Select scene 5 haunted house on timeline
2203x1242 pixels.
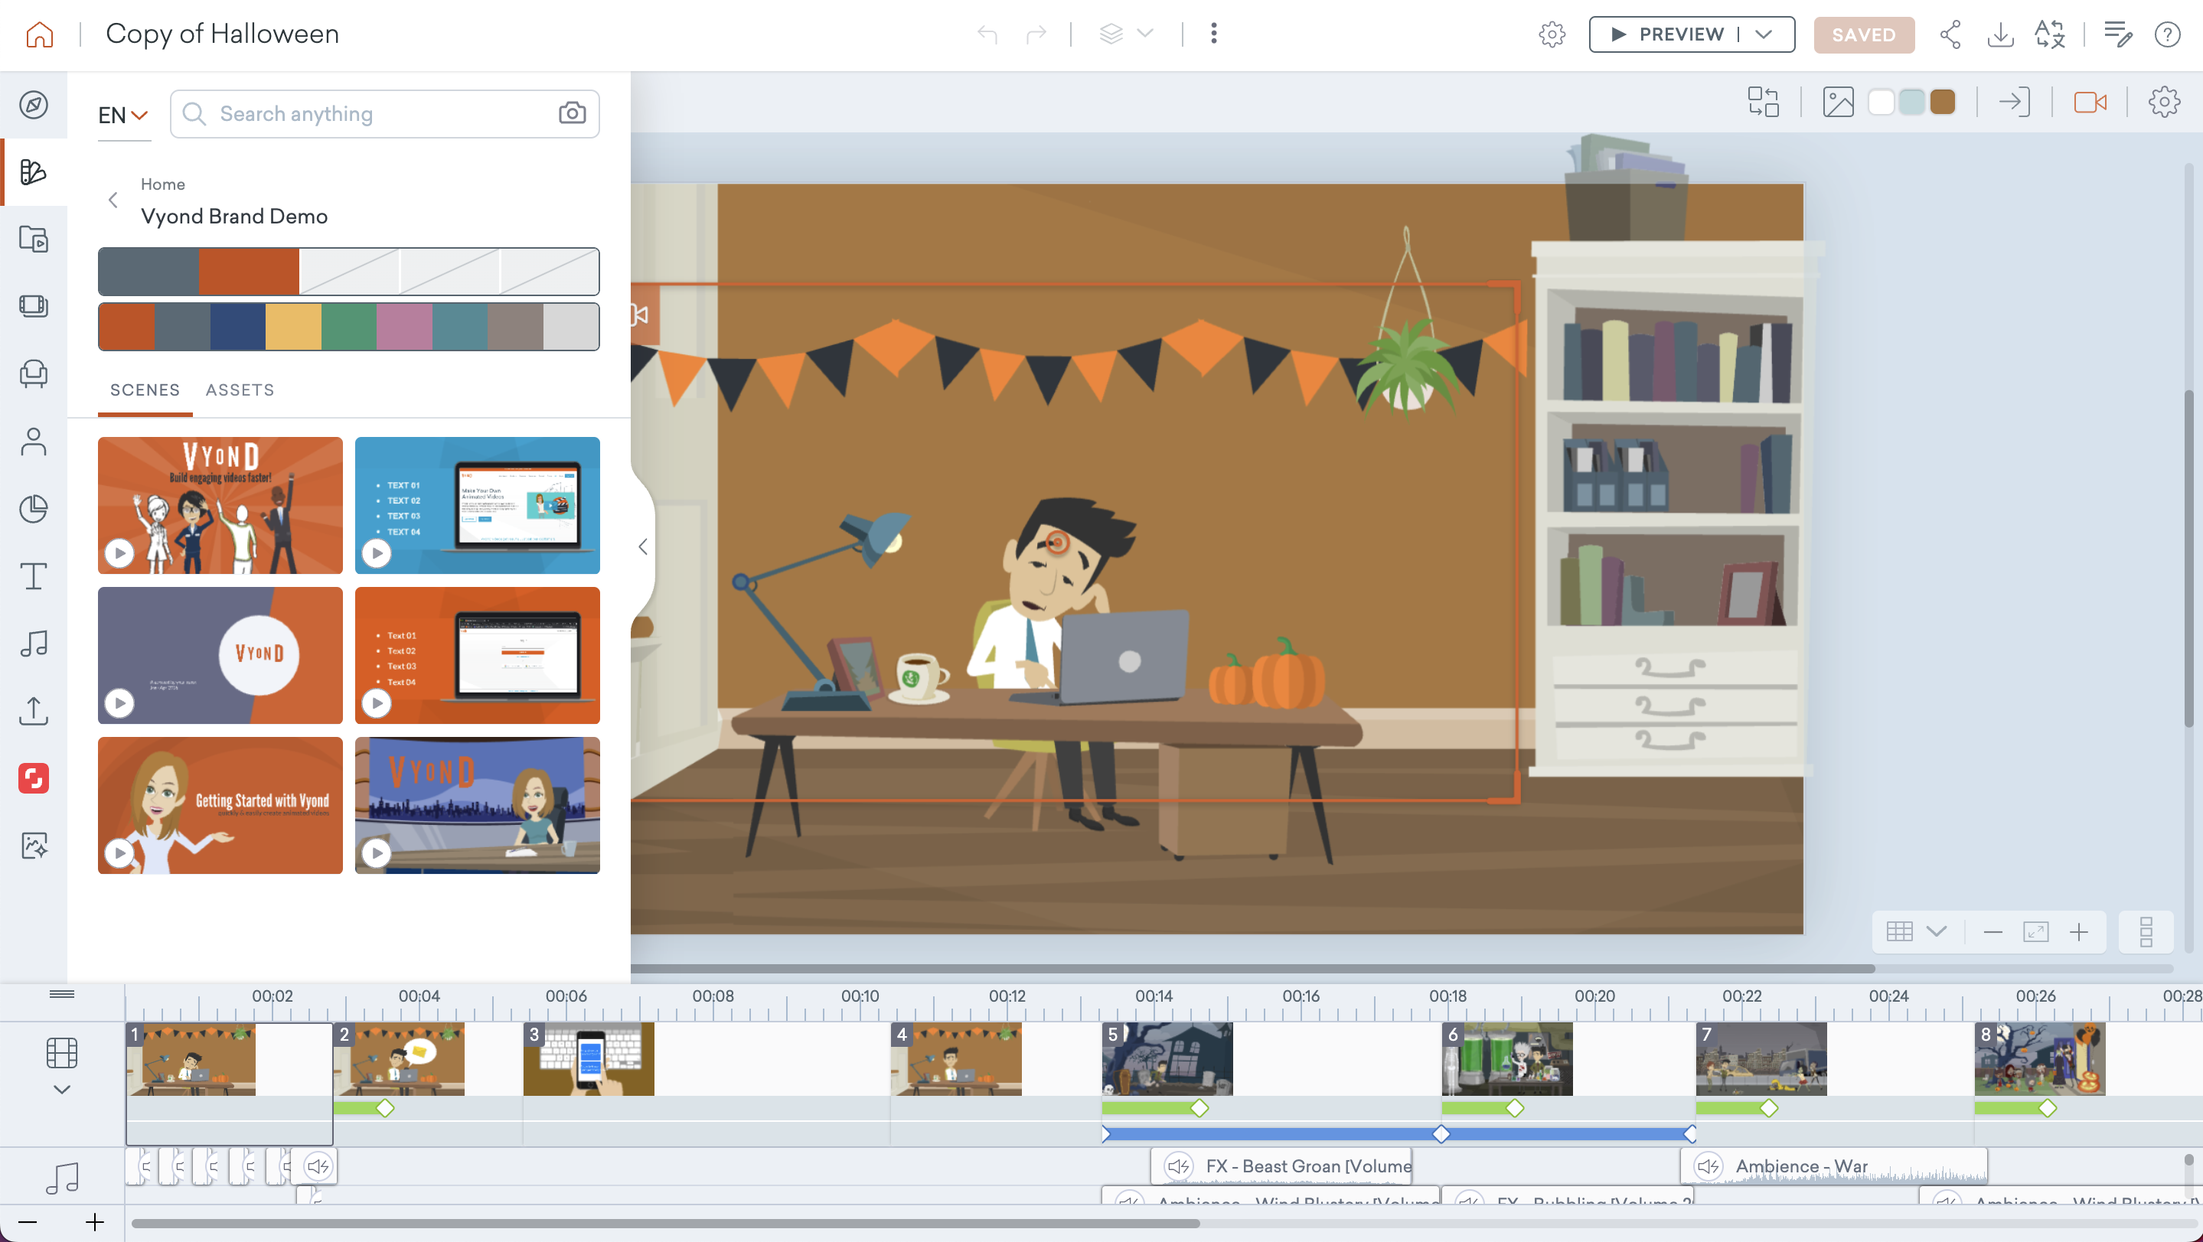1167,1059
